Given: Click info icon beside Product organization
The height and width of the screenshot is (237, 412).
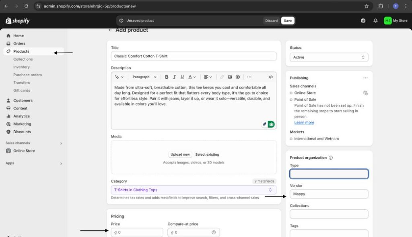Looking at the screenshot, I should tap(331, 158).
